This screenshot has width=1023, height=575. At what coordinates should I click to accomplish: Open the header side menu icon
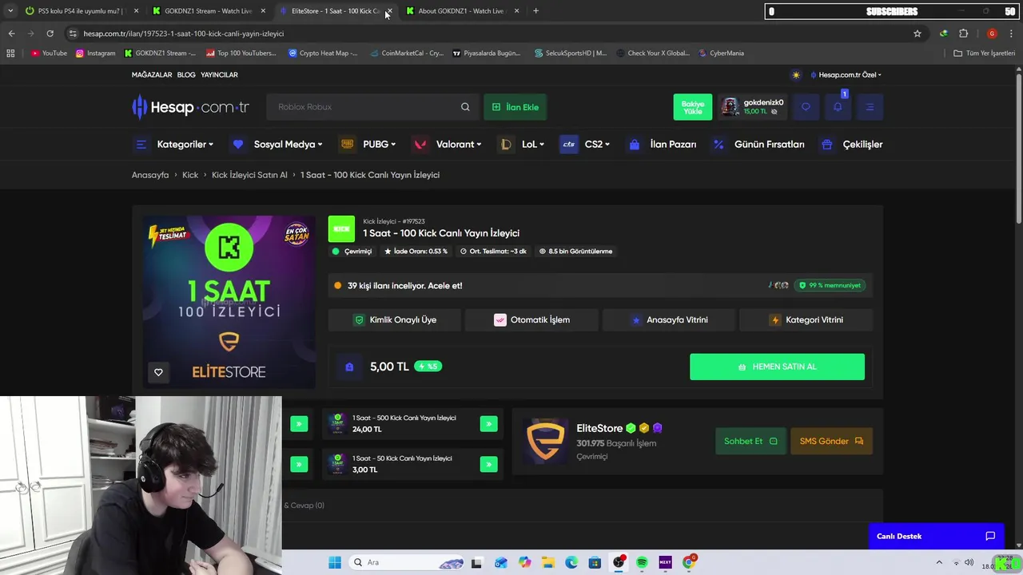(870, 107)
